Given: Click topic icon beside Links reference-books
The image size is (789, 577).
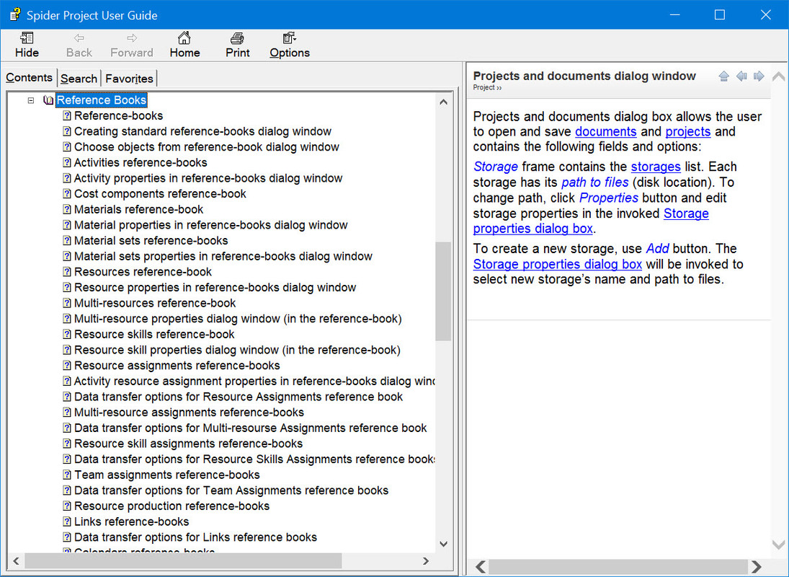Looking at the screenshot, I should [x=67, y=521].
